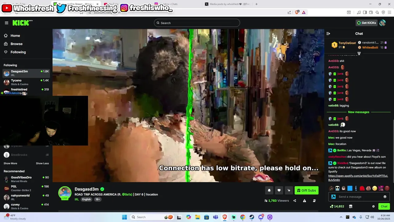Open the user profile avatar menu
The image size is (394, 222).
pyautogui.click(x=382, y=23)
